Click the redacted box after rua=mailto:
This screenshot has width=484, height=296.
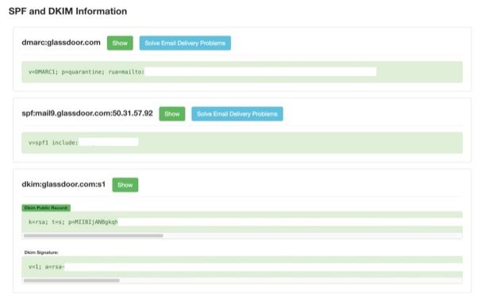click(260, 71)
